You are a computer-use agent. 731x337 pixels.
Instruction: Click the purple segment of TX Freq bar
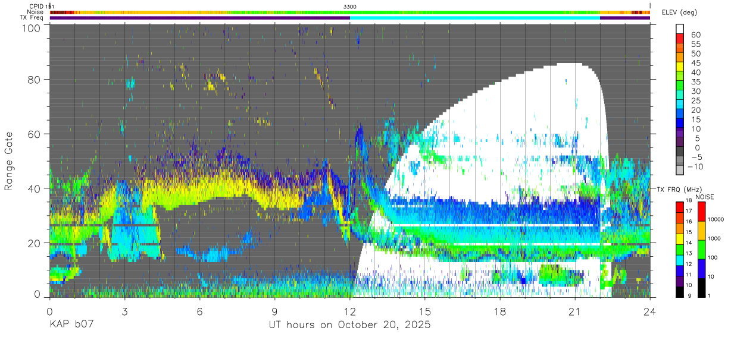199,18
